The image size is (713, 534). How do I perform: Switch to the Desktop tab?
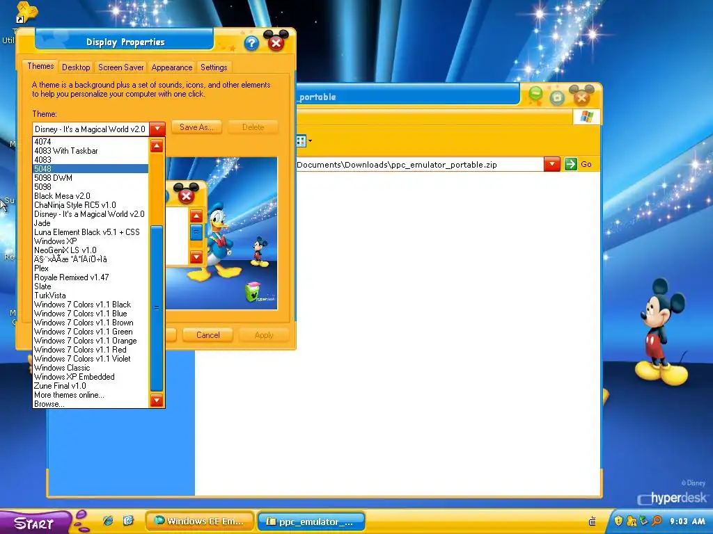(76, 67)
